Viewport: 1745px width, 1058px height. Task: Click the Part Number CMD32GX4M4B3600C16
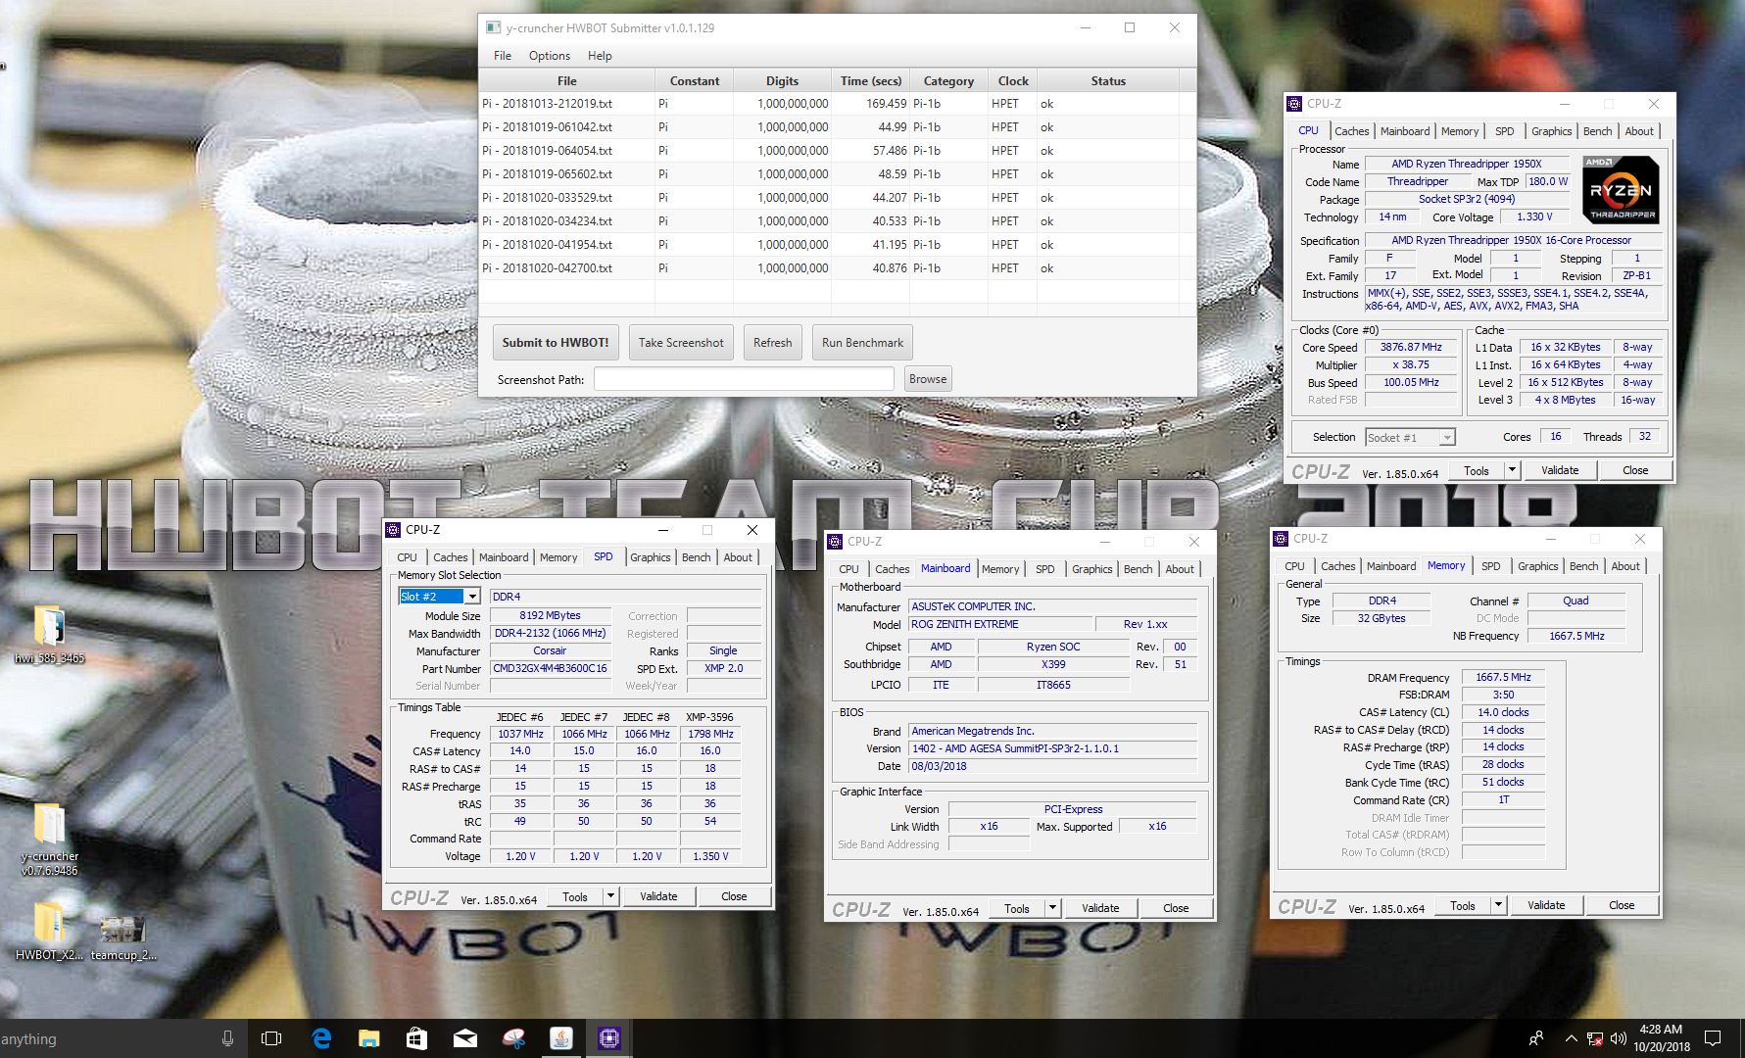pyautogui.click(x=550, y=669)
